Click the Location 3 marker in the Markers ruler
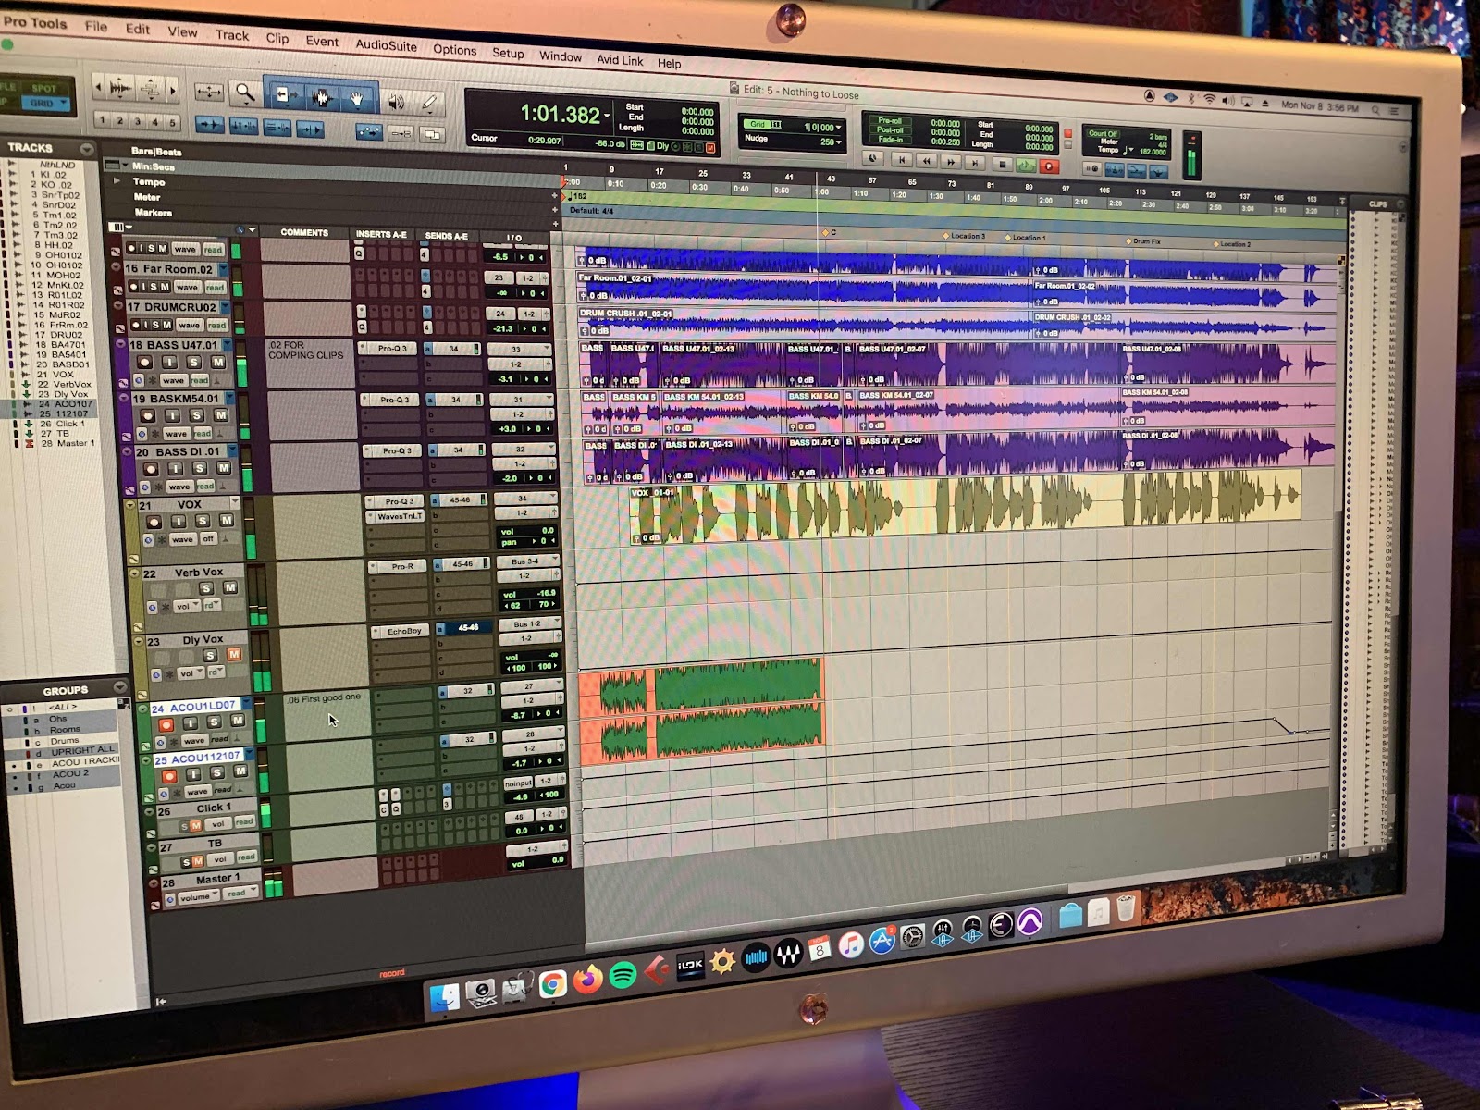The width and height of the screenshot is (1480, 1110). pos(965,236)
